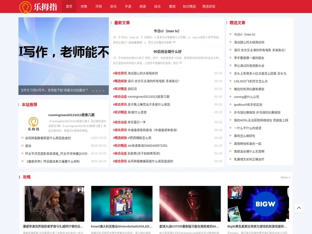Select the first carousel indicator dot
Image resolution: width=312 pixels, height=234 pixels.
(93, 91)
